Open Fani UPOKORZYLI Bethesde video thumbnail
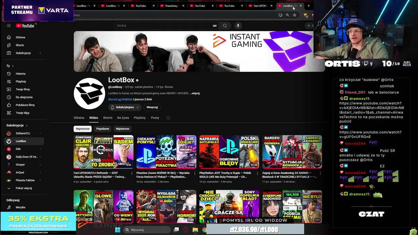Viewport: 418px width, 235px height. tap(104, 152)
